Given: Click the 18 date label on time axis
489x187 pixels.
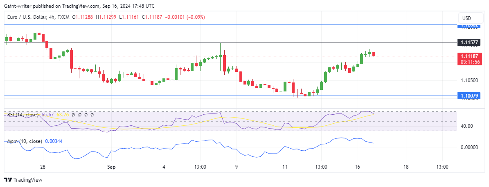Looking at the screenshot, I should pyautogui.click(x=406, y=167).
